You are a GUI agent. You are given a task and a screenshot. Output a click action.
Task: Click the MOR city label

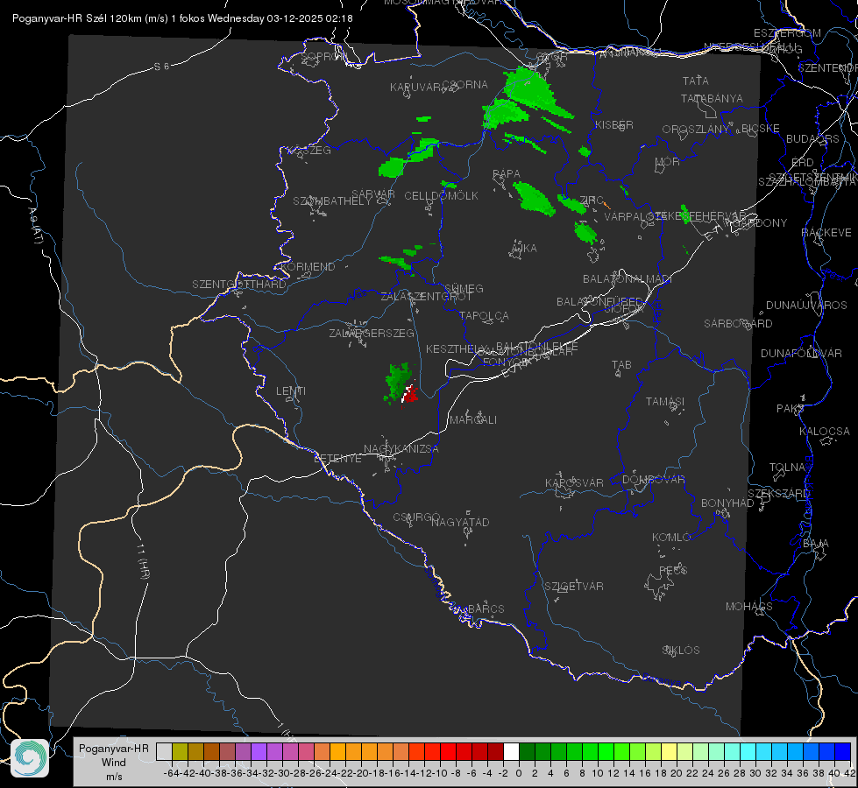[x=667, y=162]
